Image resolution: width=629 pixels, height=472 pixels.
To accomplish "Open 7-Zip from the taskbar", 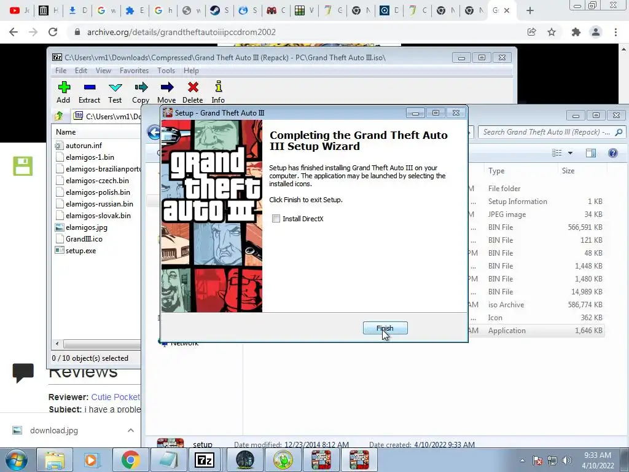I will click(204, 460).
